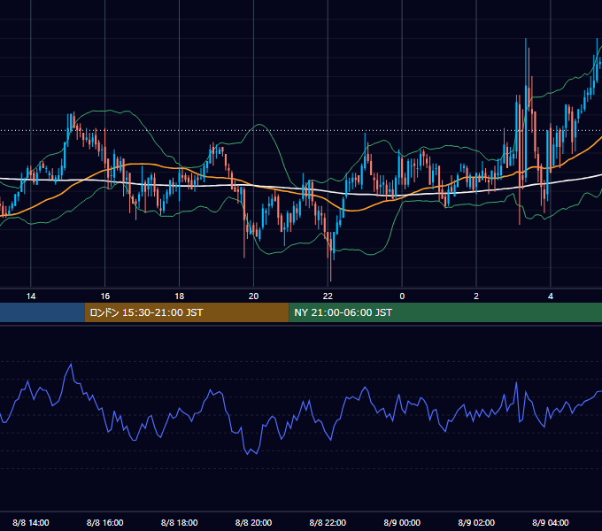Click the 8/8 16:00 time label

pyautogui.click(x=104, y=522)
